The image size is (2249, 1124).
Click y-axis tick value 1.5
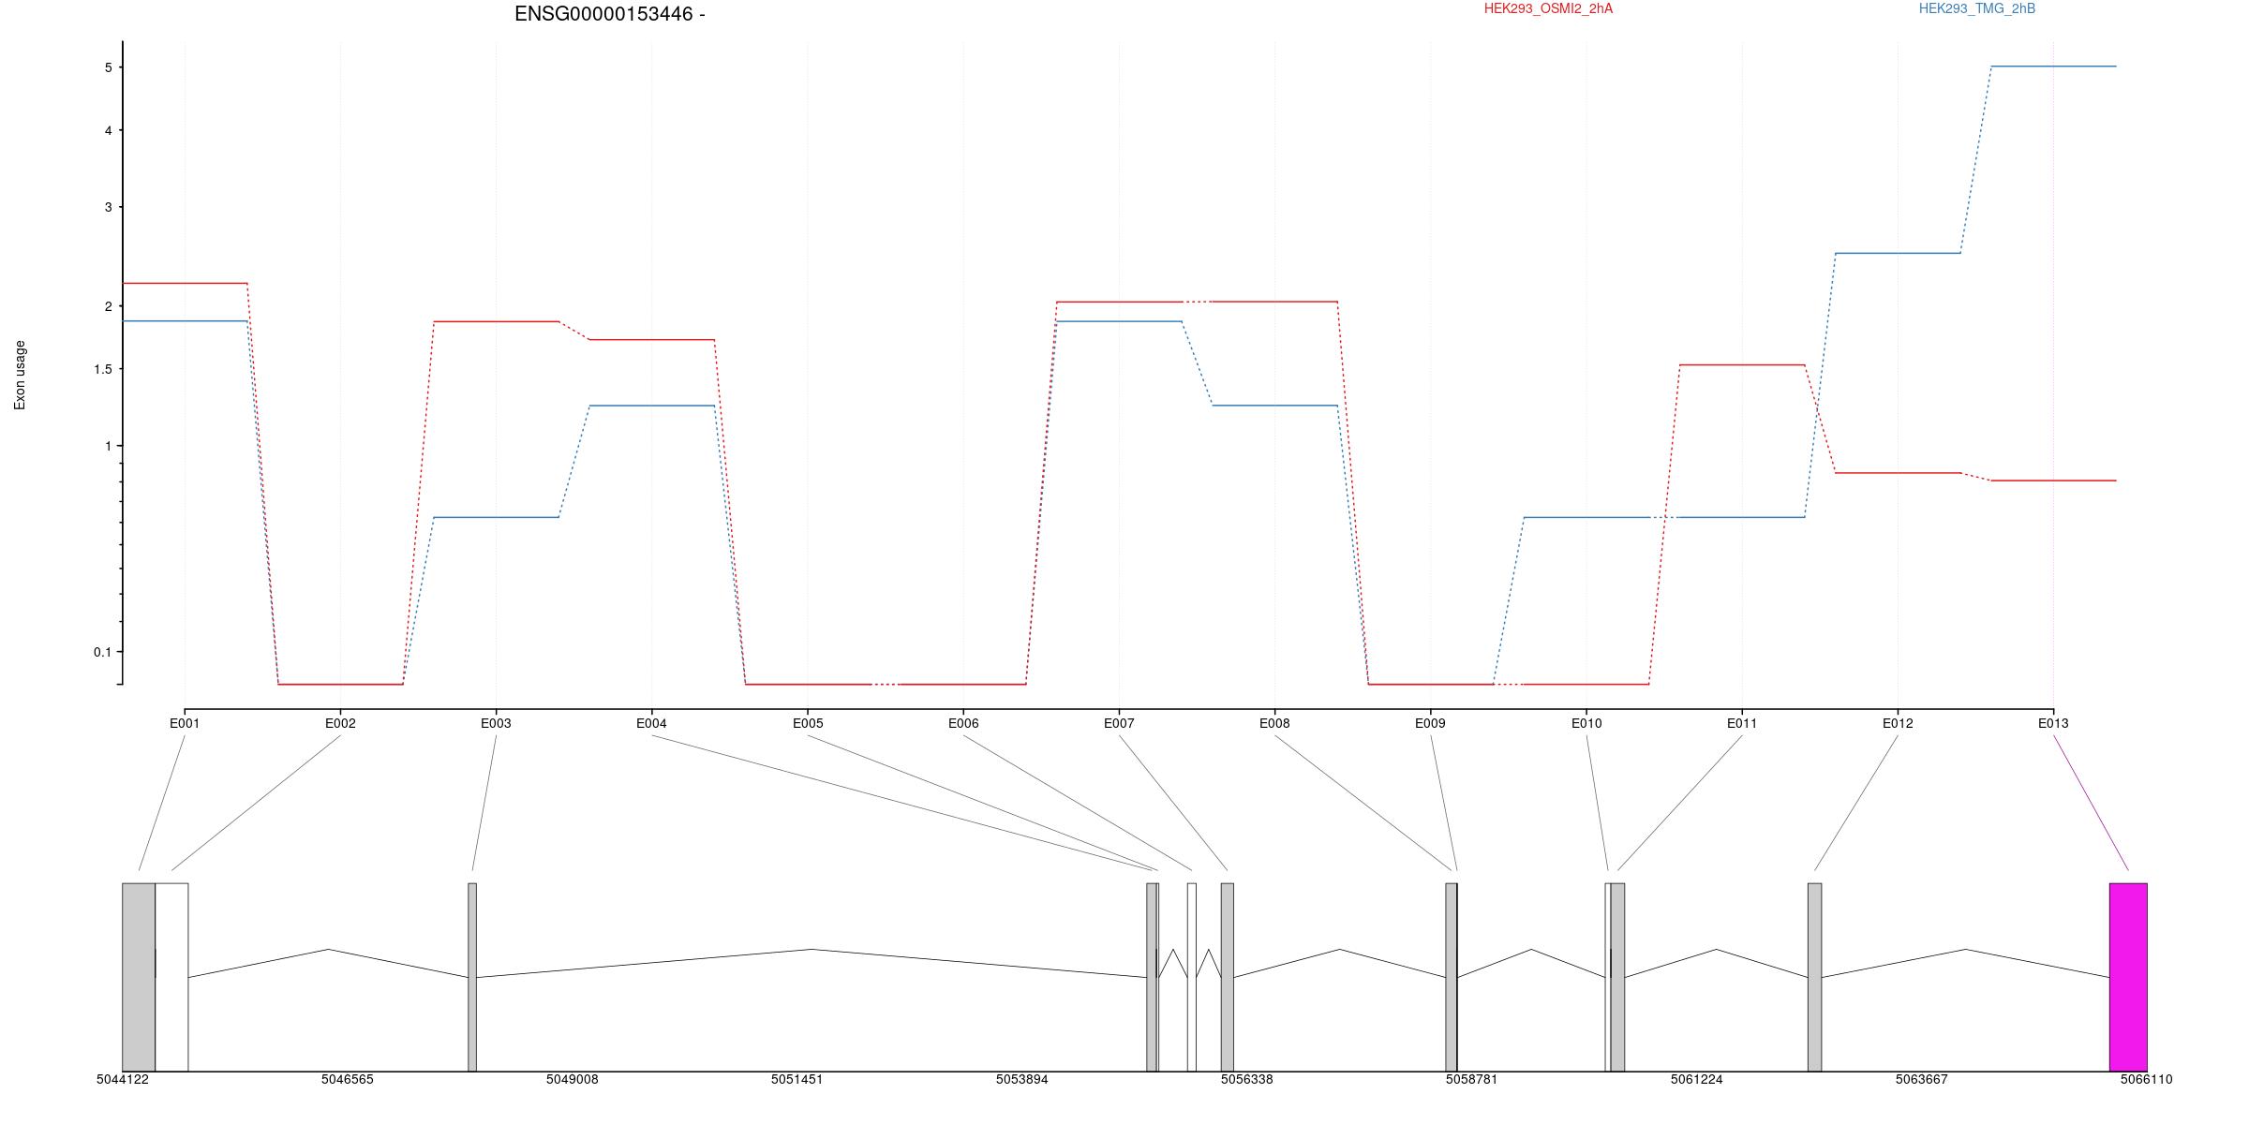tap(103, 370)
